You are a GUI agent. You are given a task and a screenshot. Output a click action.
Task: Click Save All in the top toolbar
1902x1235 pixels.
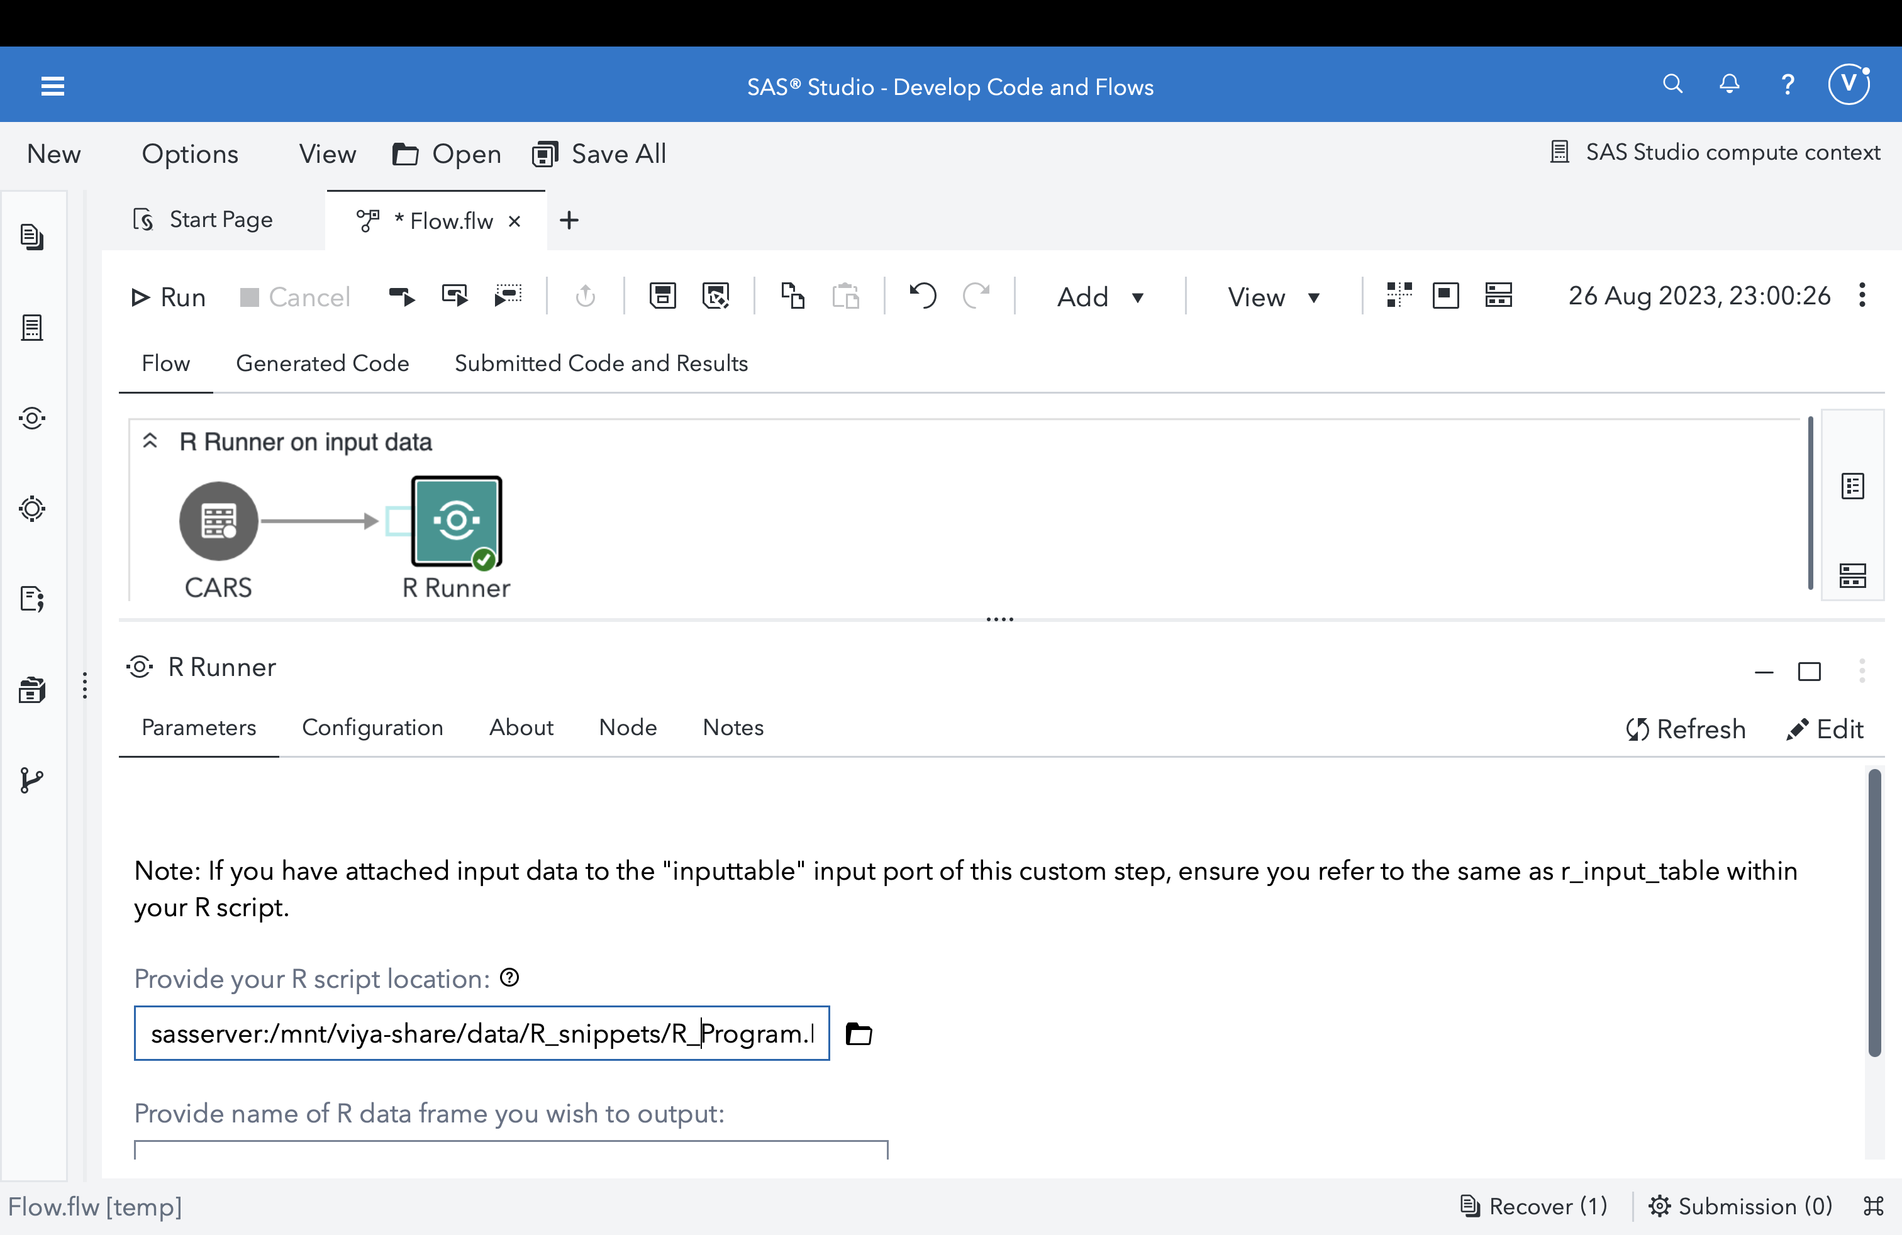pos(599,153)
